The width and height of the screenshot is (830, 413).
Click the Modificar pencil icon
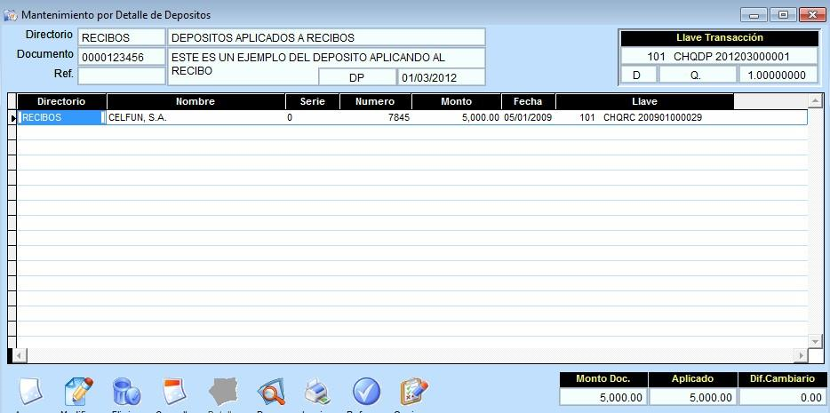tap(78, 392)
